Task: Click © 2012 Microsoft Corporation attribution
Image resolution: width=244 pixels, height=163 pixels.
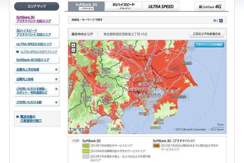Action: click(x=190, y=129)
